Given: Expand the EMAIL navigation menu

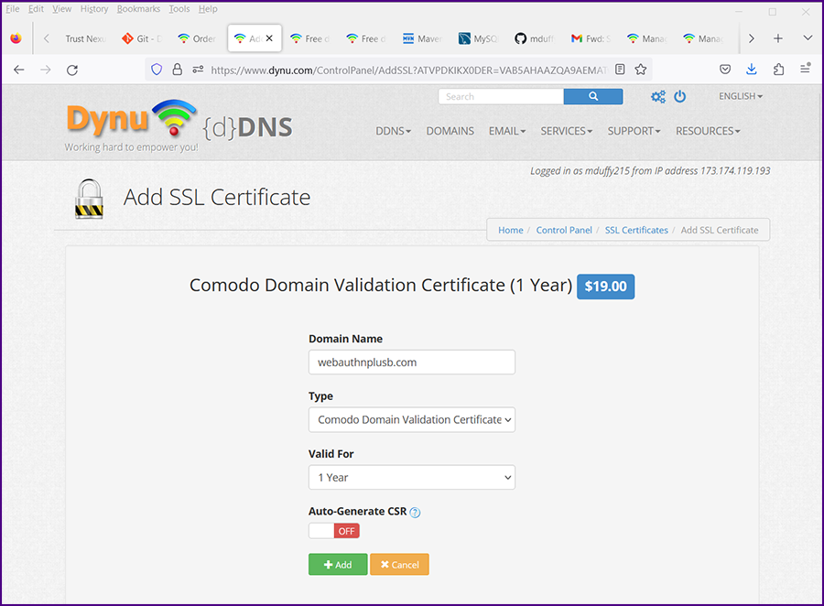Looking at the screenshot, I should 507,131.
